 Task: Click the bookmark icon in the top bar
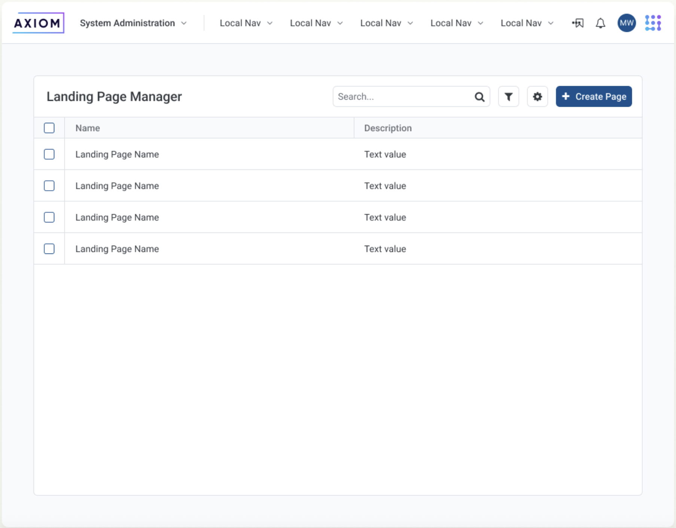click(578, 23)
